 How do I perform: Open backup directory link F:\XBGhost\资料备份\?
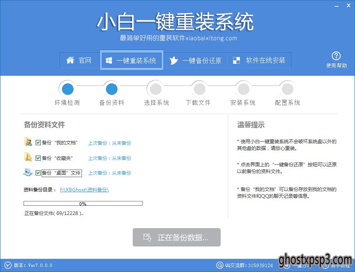84,190
